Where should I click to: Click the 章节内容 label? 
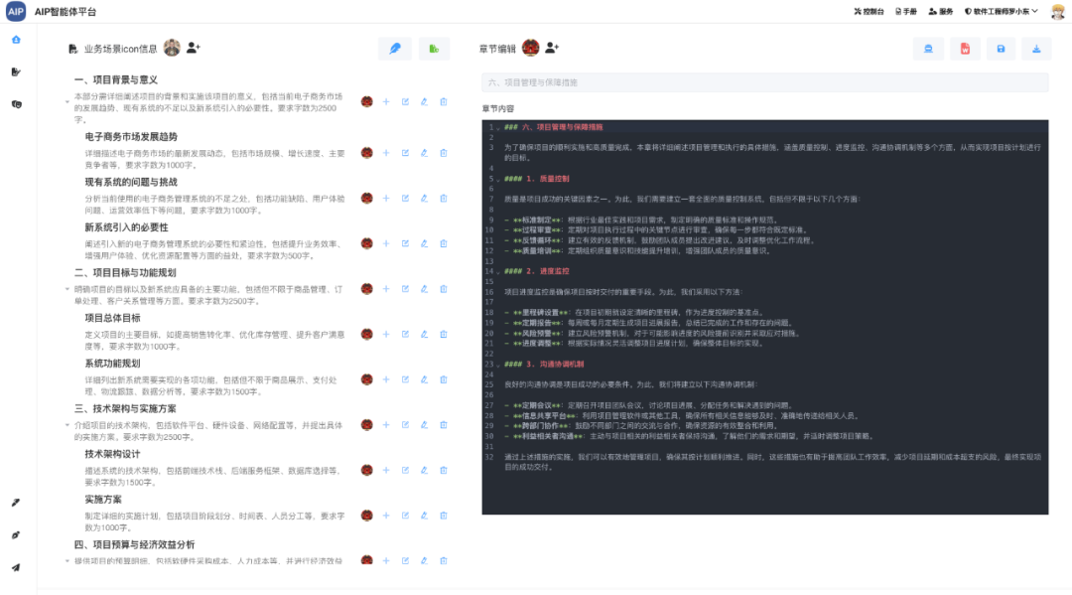click(497, 108)
